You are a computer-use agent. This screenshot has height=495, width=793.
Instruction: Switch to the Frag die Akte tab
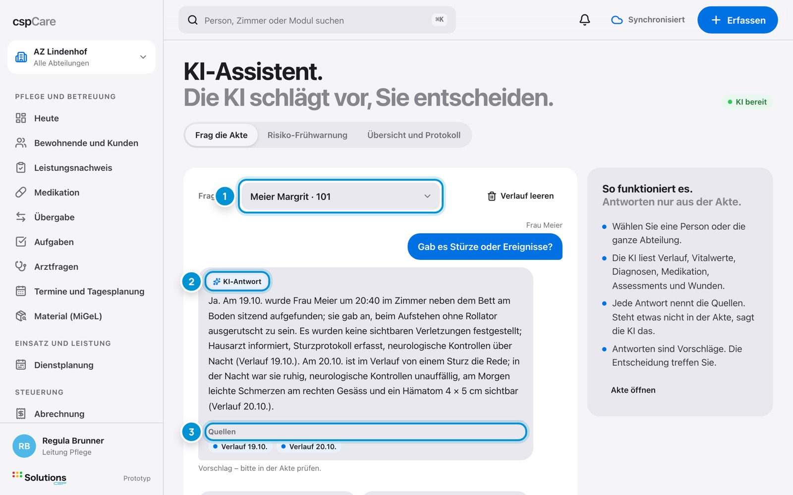(x=221, y=135)
